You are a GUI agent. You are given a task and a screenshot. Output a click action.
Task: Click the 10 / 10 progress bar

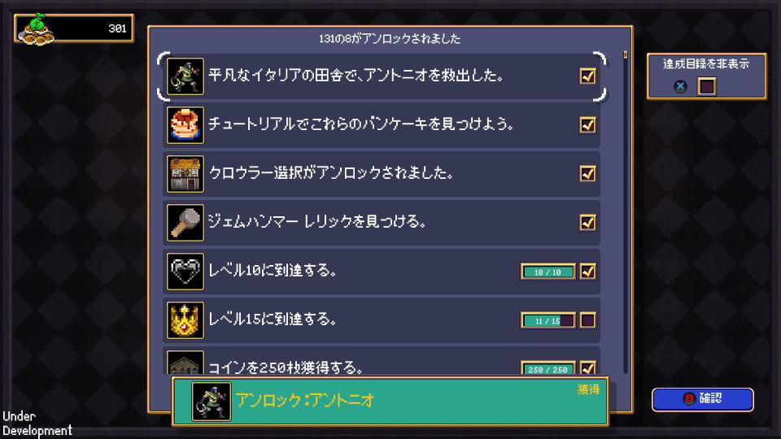point(548,272)
